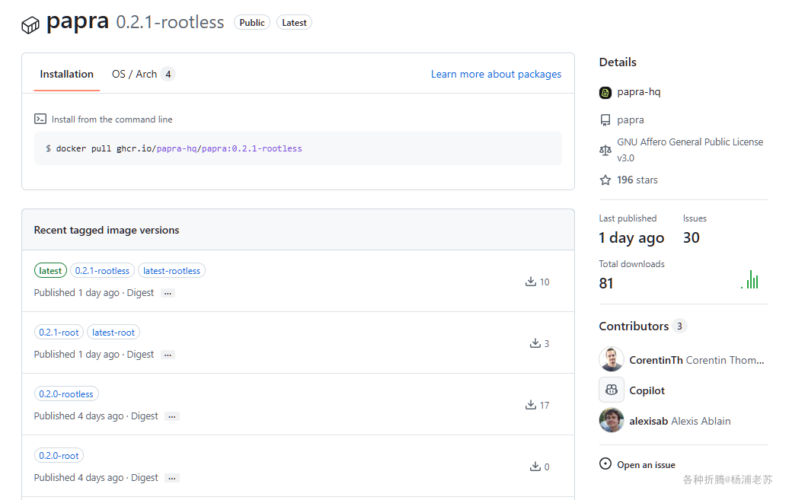
Task: Click the Open an issue circle icon
Action: [605, 463]
